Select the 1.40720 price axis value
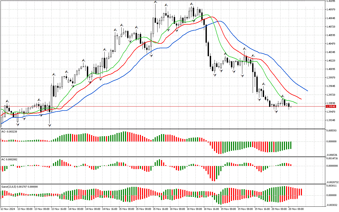The width and height of the screenshot is (339, 212). (331, 27)
